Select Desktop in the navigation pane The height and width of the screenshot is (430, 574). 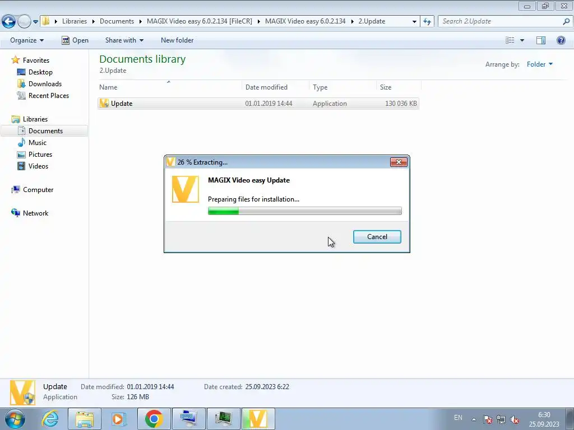[x=40, y=72]
